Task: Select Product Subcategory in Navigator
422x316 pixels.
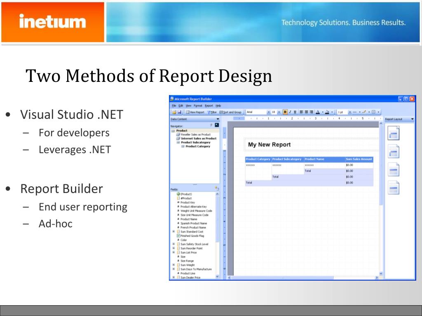Action: pyautogui.click(x=196, y=142)
